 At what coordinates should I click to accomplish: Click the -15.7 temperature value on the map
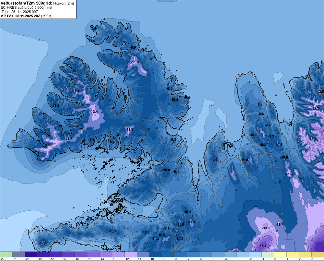262,246
